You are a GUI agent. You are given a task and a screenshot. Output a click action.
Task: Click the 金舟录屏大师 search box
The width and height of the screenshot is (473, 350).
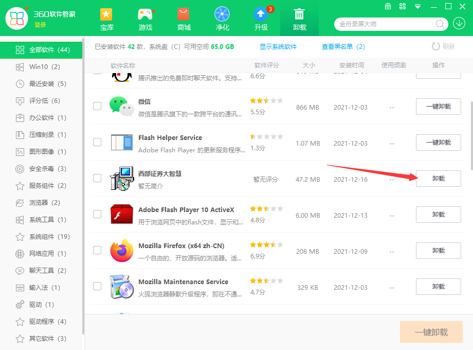386,24
